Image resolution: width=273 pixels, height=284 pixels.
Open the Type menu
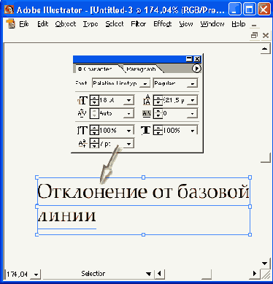click(x=91, y=24)
